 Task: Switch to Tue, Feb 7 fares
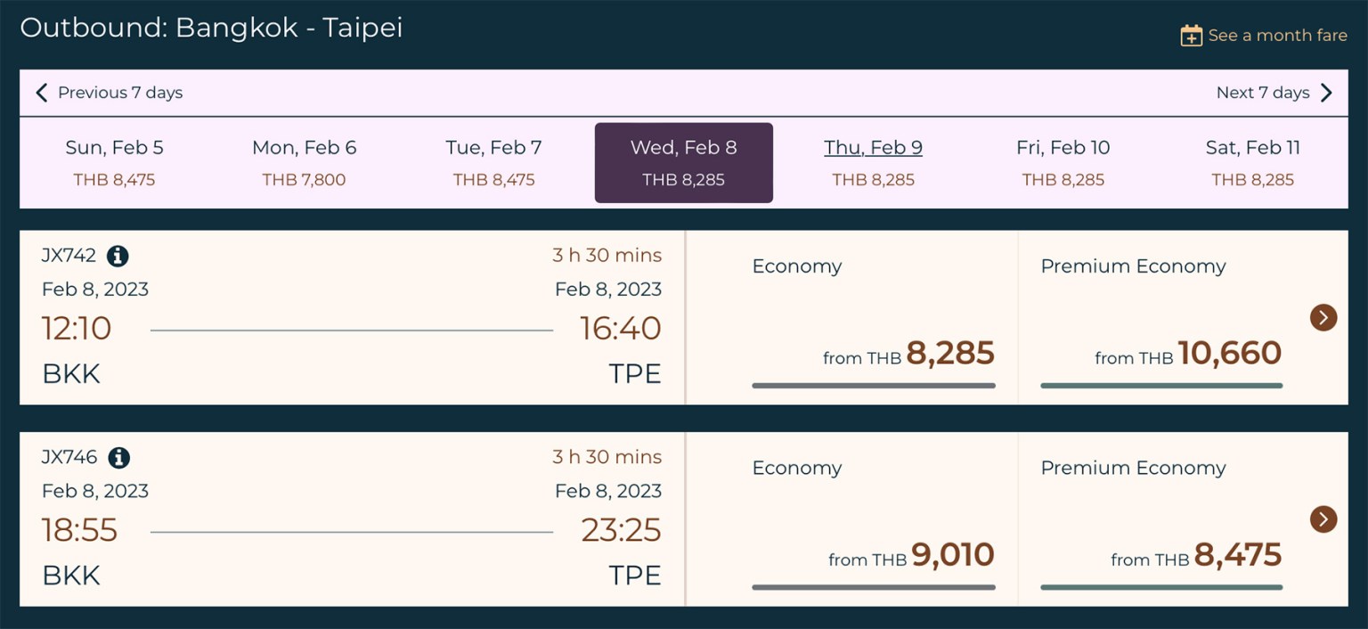493,163
